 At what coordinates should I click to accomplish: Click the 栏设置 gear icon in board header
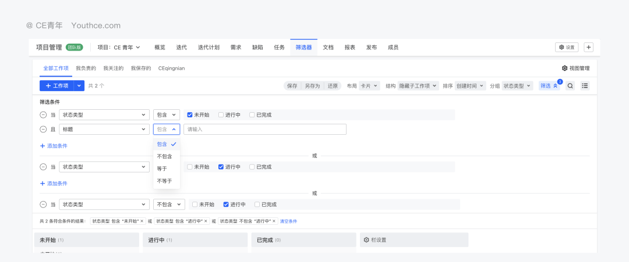366,240
